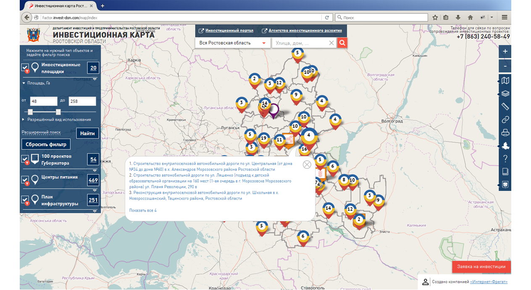Open the region outline icon in sidebar
The height and width of the screenshot is (290, 531).
(505, 146)
